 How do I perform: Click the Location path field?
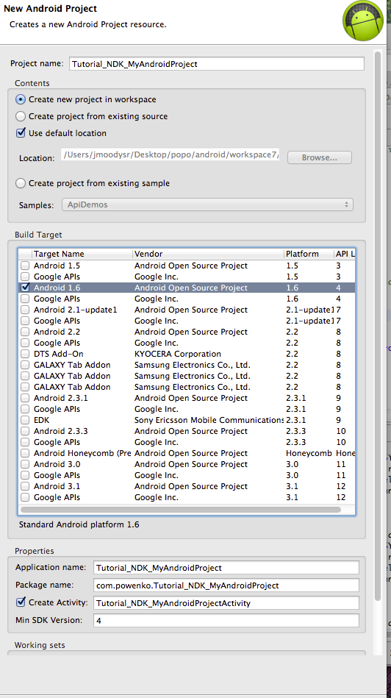click(x=171, y=155)
